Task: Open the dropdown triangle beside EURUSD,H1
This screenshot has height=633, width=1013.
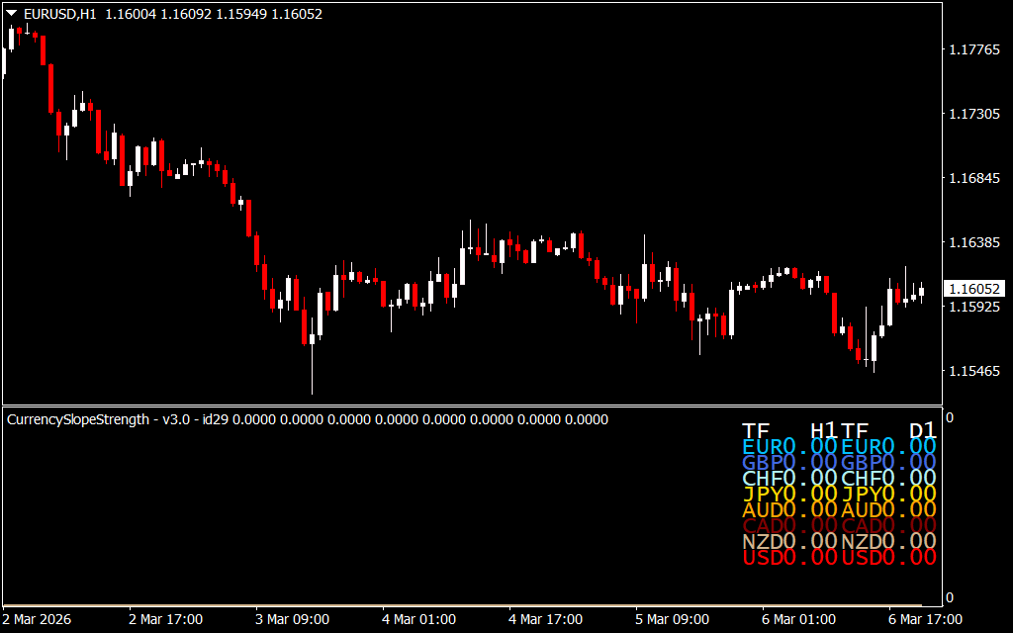Action: click(x=11, y=14)
